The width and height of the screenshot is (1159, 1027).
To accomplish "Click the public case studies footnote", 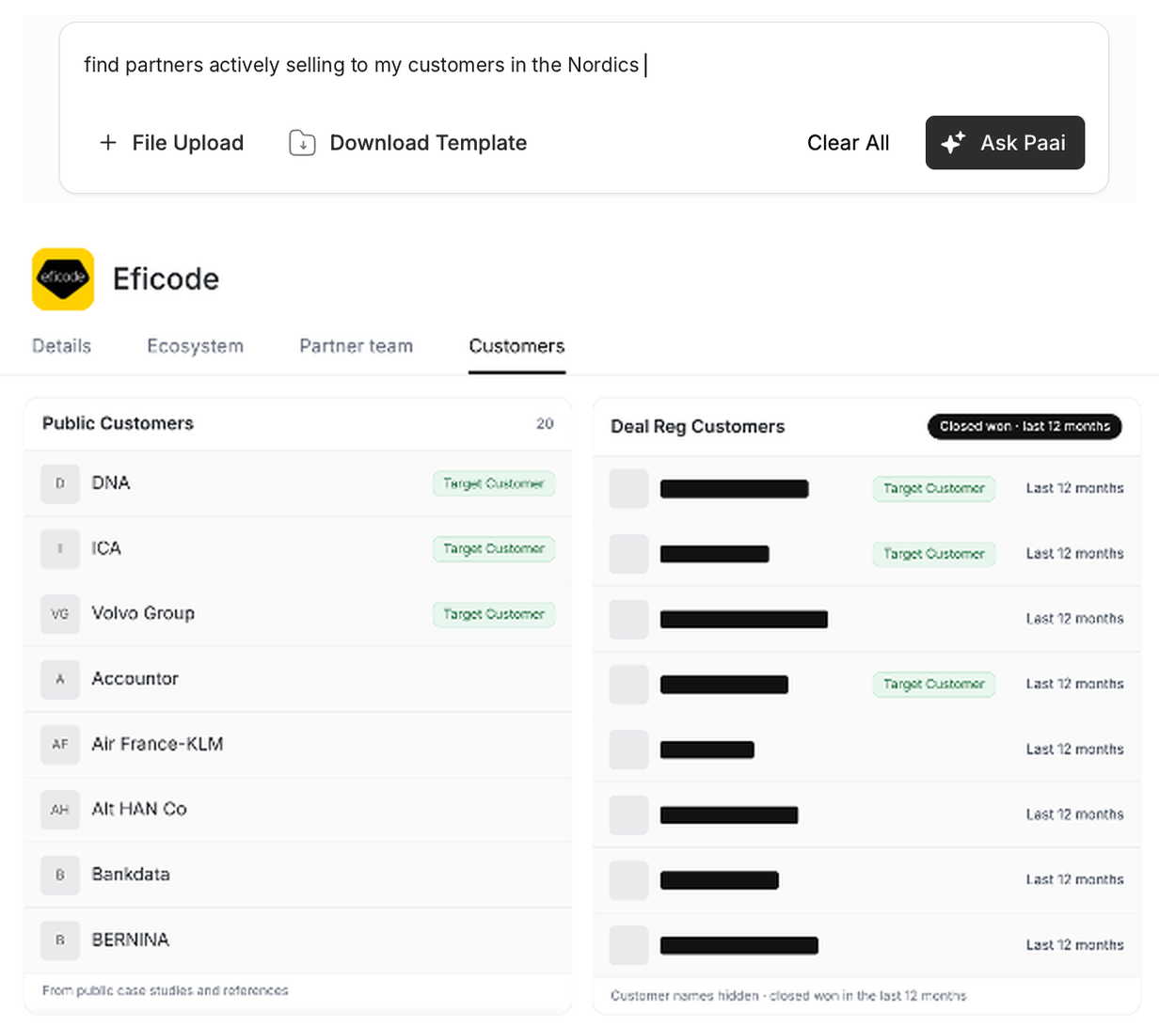I will pyautogui.click(x=166, y=990).
